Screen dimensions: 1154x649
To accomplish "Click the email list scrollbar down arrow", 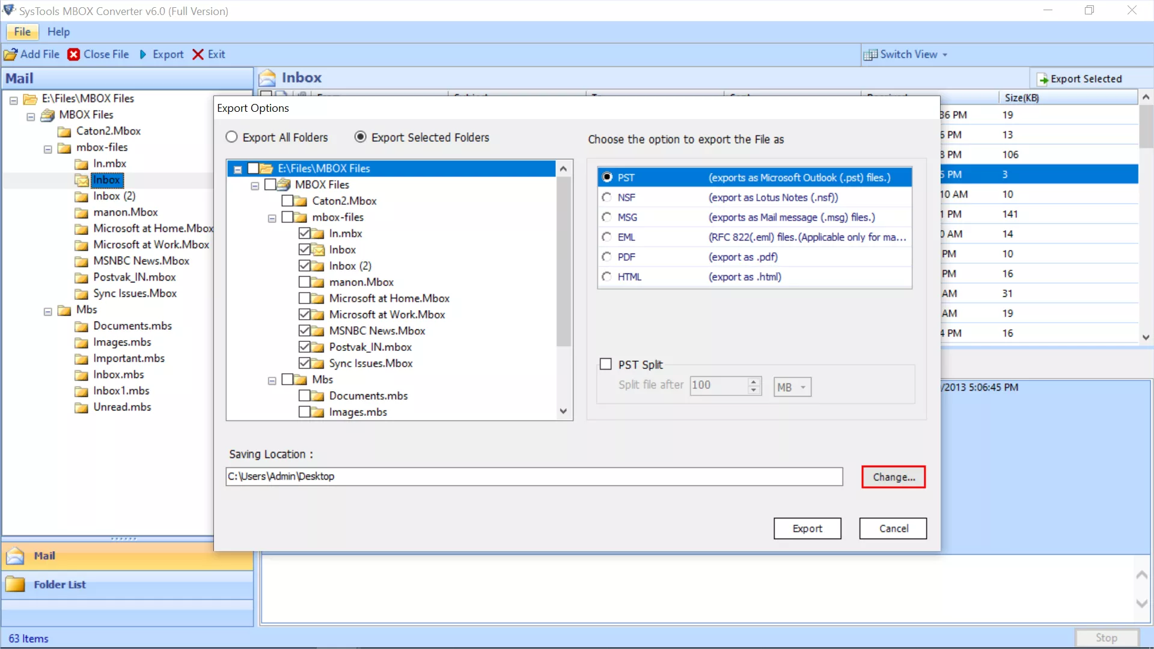I will point(1146,337).
